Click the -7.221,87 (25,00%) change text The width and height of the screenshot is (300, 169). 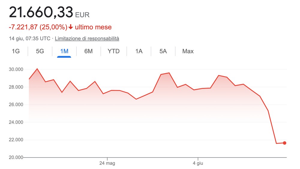38,27
